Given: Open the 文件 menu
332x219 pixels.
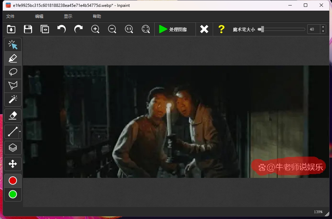Looking at the screenshot, I should pyautogui.click(x=10, y=16).
